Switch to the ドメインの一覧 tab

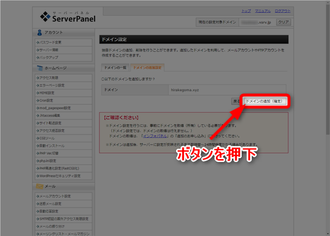point(115,68)
